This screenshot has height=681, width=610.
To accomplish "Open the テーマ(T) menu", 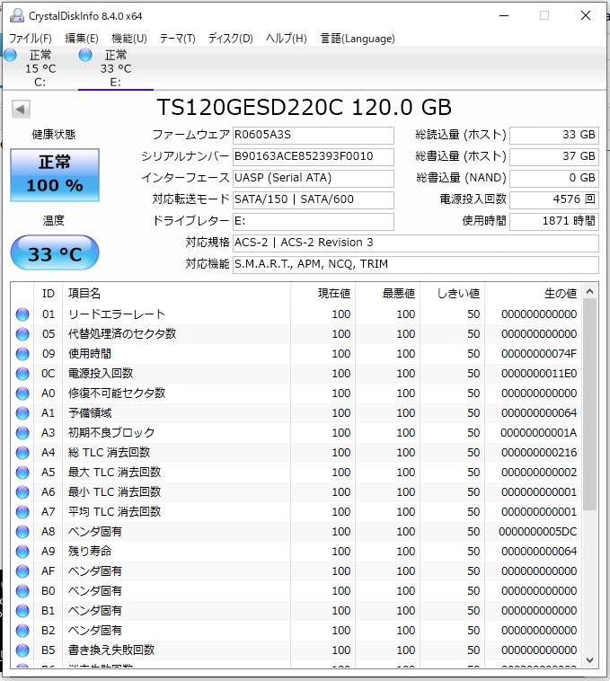I will 178,39.
